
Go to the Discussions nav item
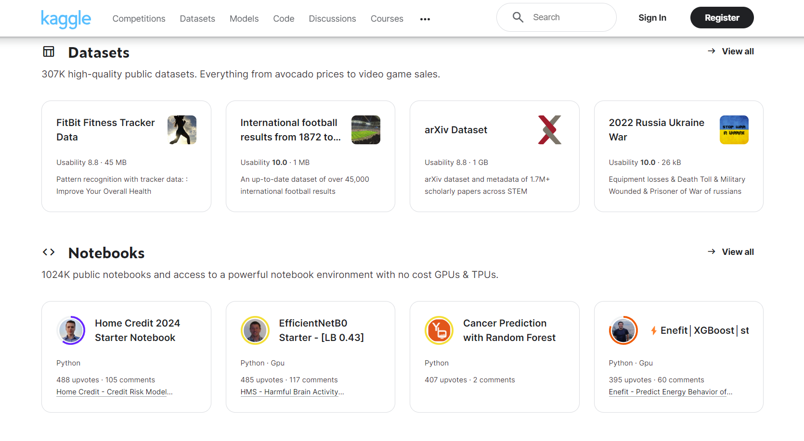tap(332, 19)
